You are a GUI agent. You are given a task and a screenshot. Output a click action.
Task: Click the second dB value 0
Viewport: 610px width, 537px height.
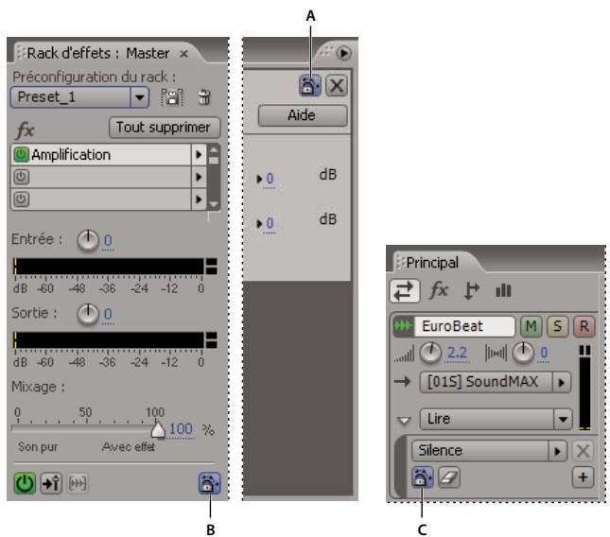coord(270,223)
